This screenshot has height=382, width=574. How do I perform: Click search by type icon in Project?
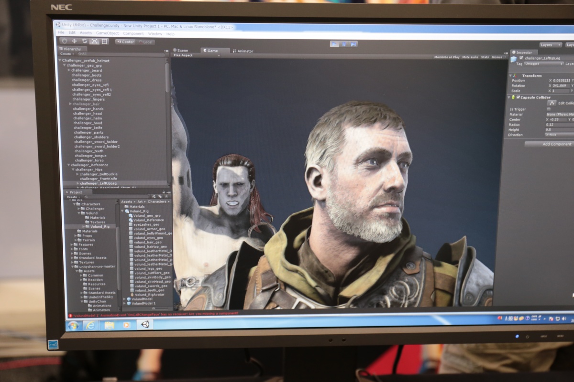(x=154, y=196)
